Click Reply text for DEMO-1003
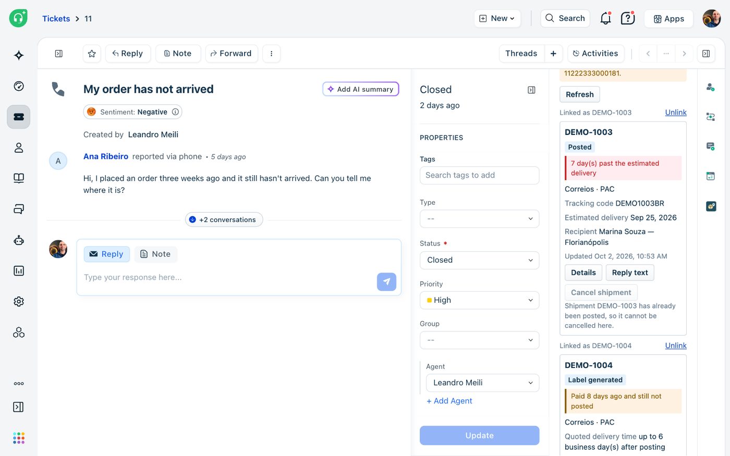The image size is (730, 456). point(630,273)
